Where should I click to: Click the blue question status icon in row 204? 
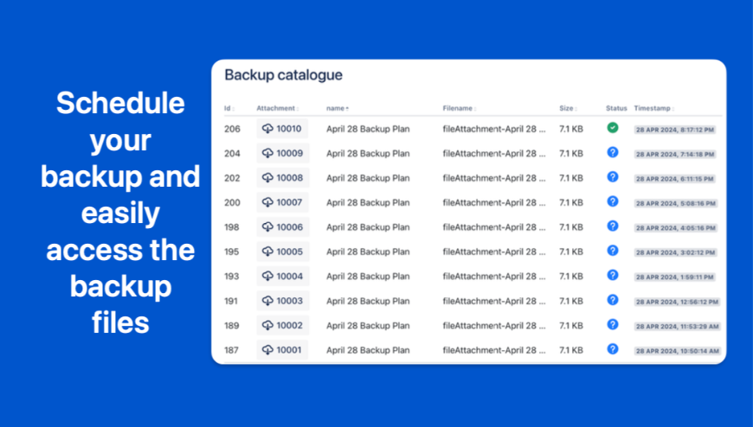[612, 152]
